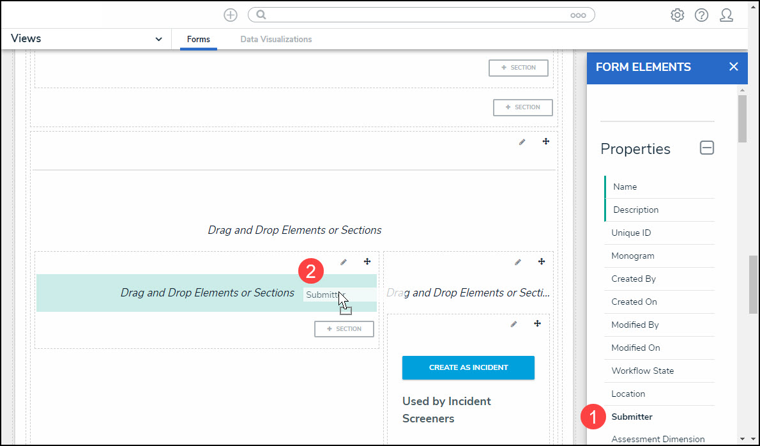This screenshot has width=760, height=446.
Task: Switch to the Data Visualizations tab
Action: pyautogui.click(x=276, y=40)
